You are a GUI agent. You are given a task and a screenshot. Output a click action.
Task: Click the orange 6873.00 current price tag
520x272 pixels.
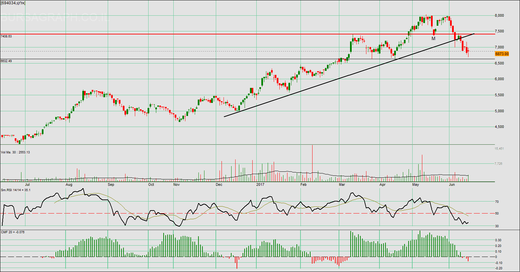(502, 54)
